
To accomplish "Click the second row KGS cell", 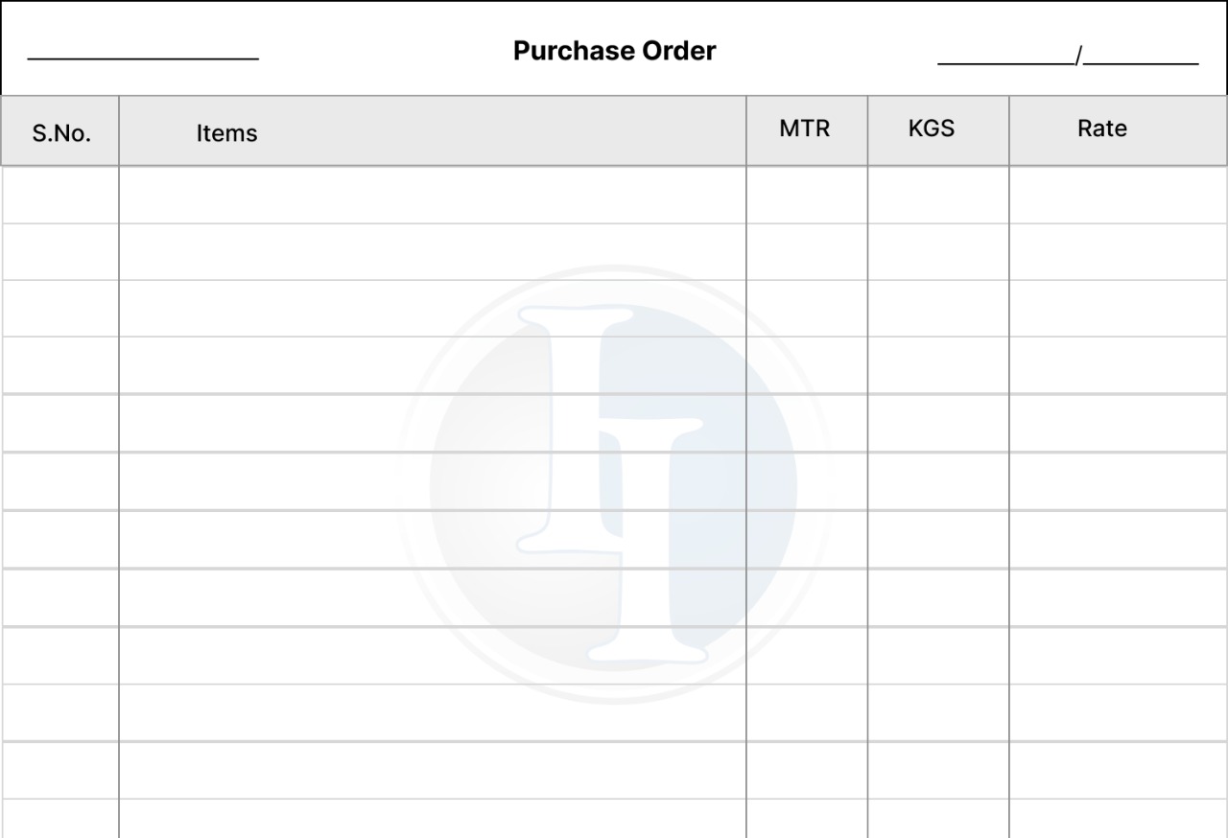I will 937,252.
